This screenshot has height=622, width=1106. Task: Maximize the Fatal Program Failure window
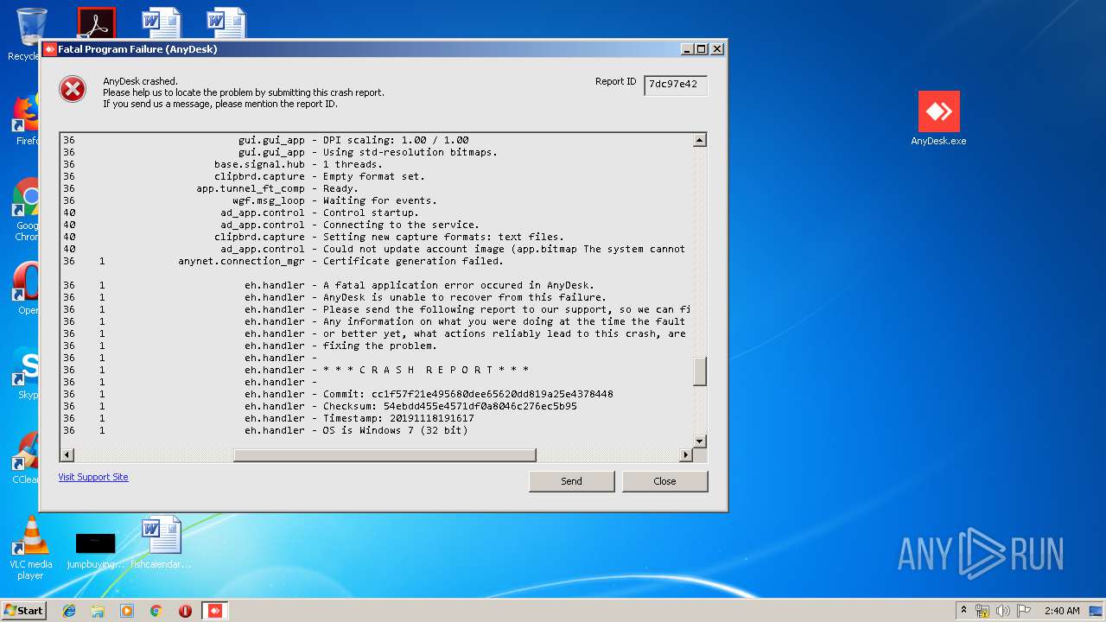(701, 49)
